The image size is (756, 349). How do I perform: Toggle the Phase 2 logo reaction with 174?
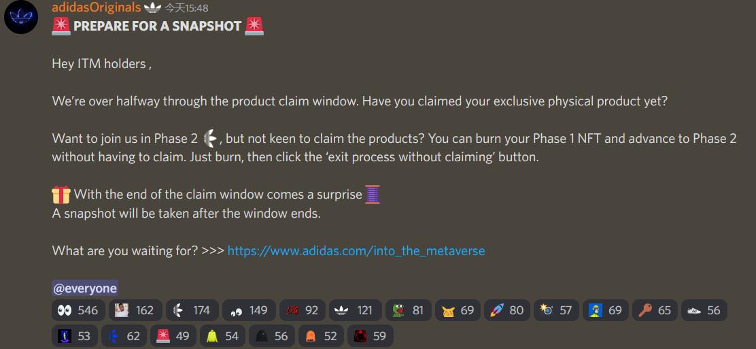coord(192,310)
